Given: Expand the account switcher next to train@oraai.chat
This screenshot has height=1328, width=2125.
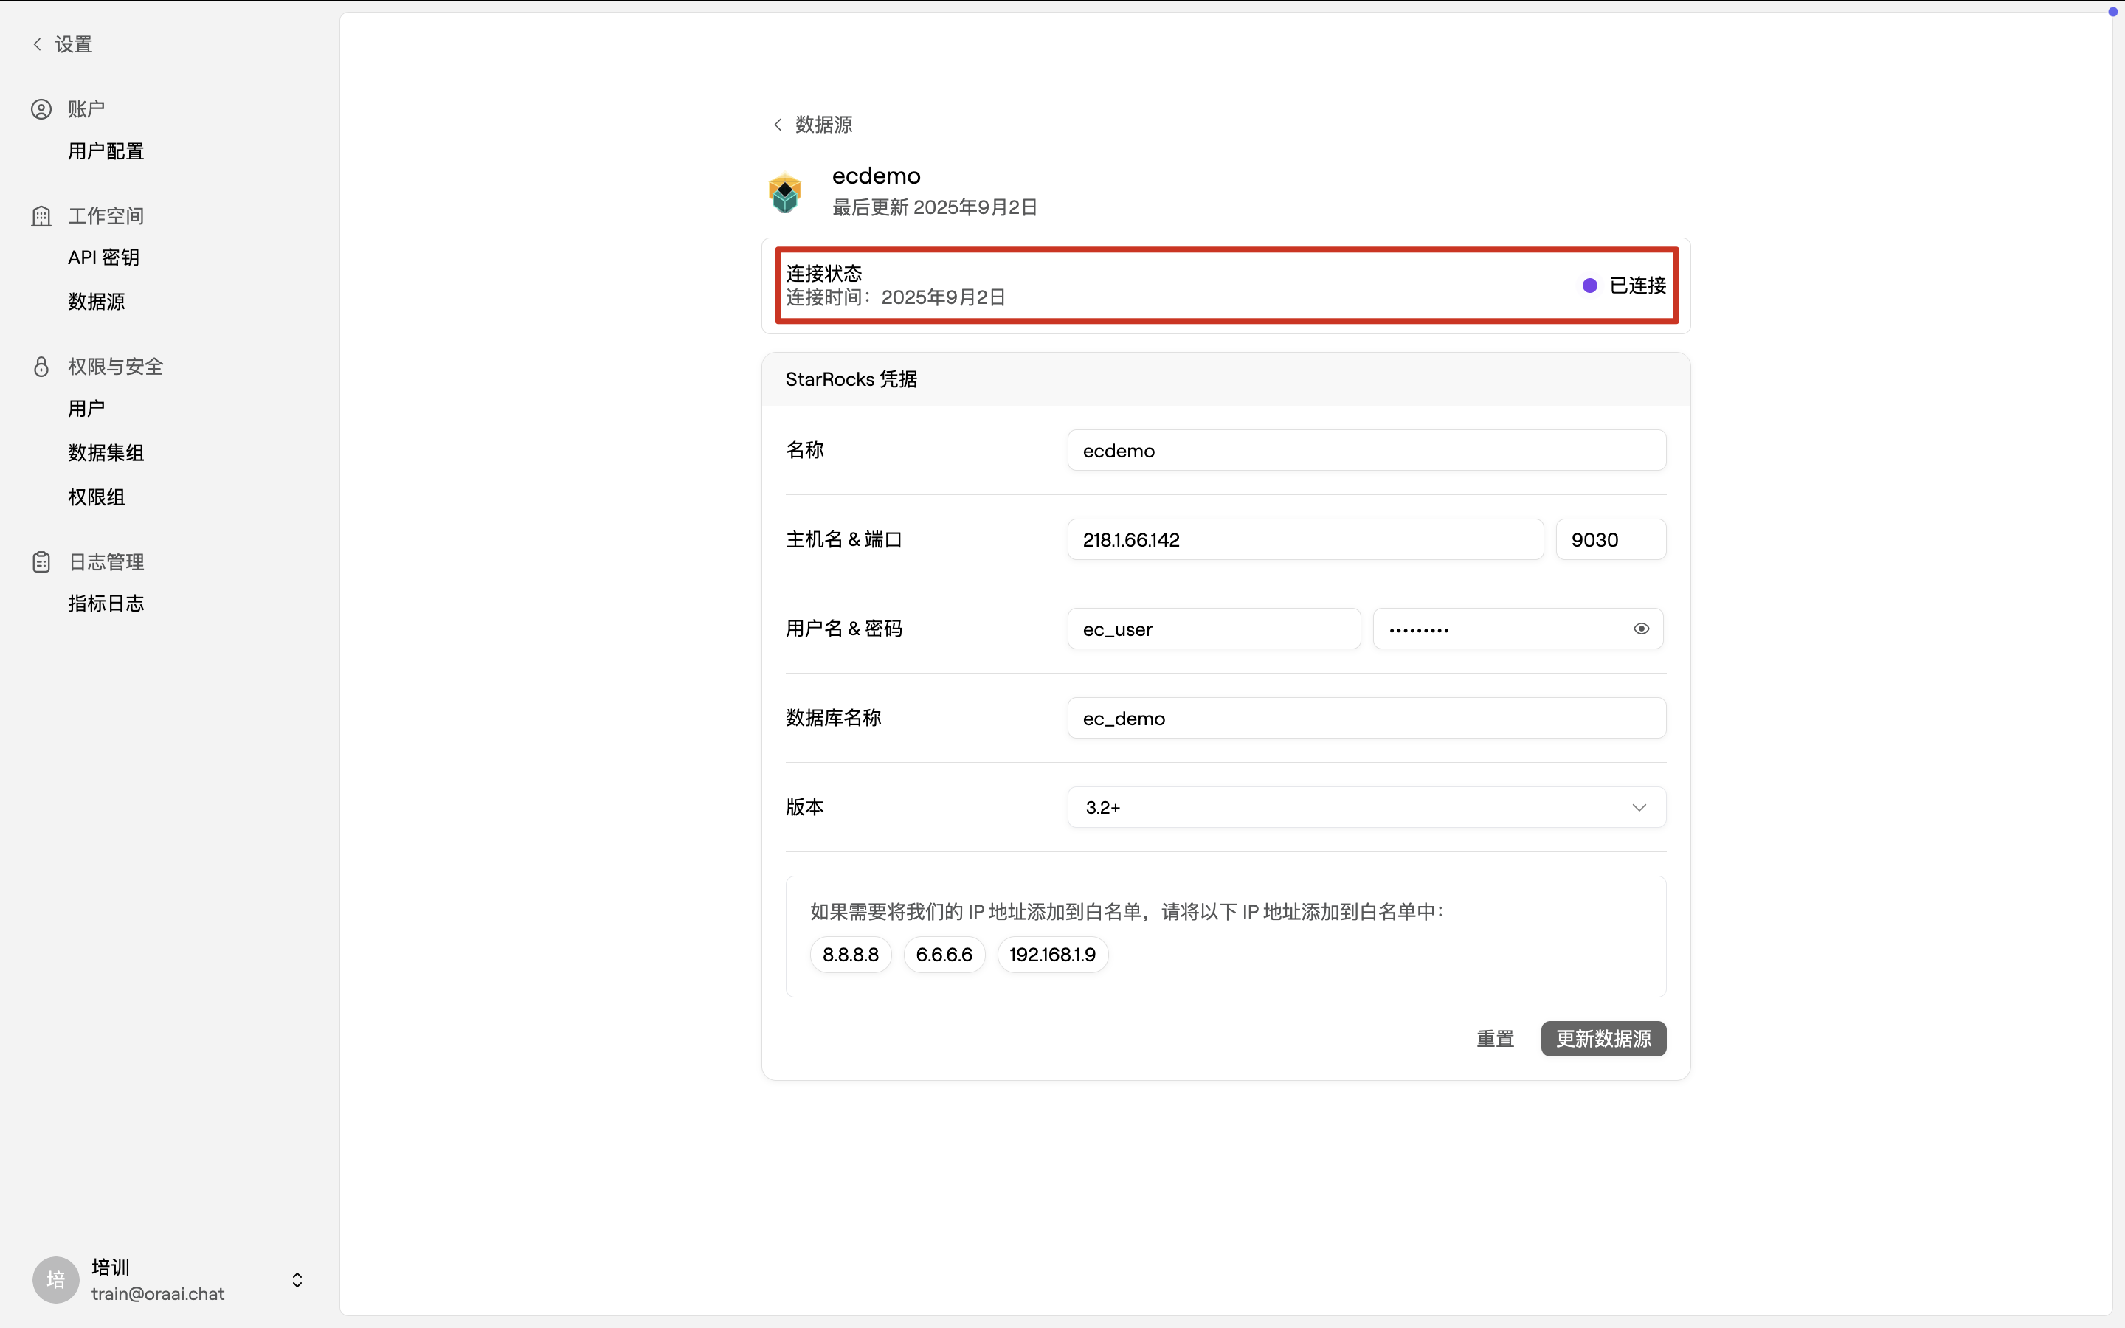Looking at the screenshot, I should [x=296, y=1280].
